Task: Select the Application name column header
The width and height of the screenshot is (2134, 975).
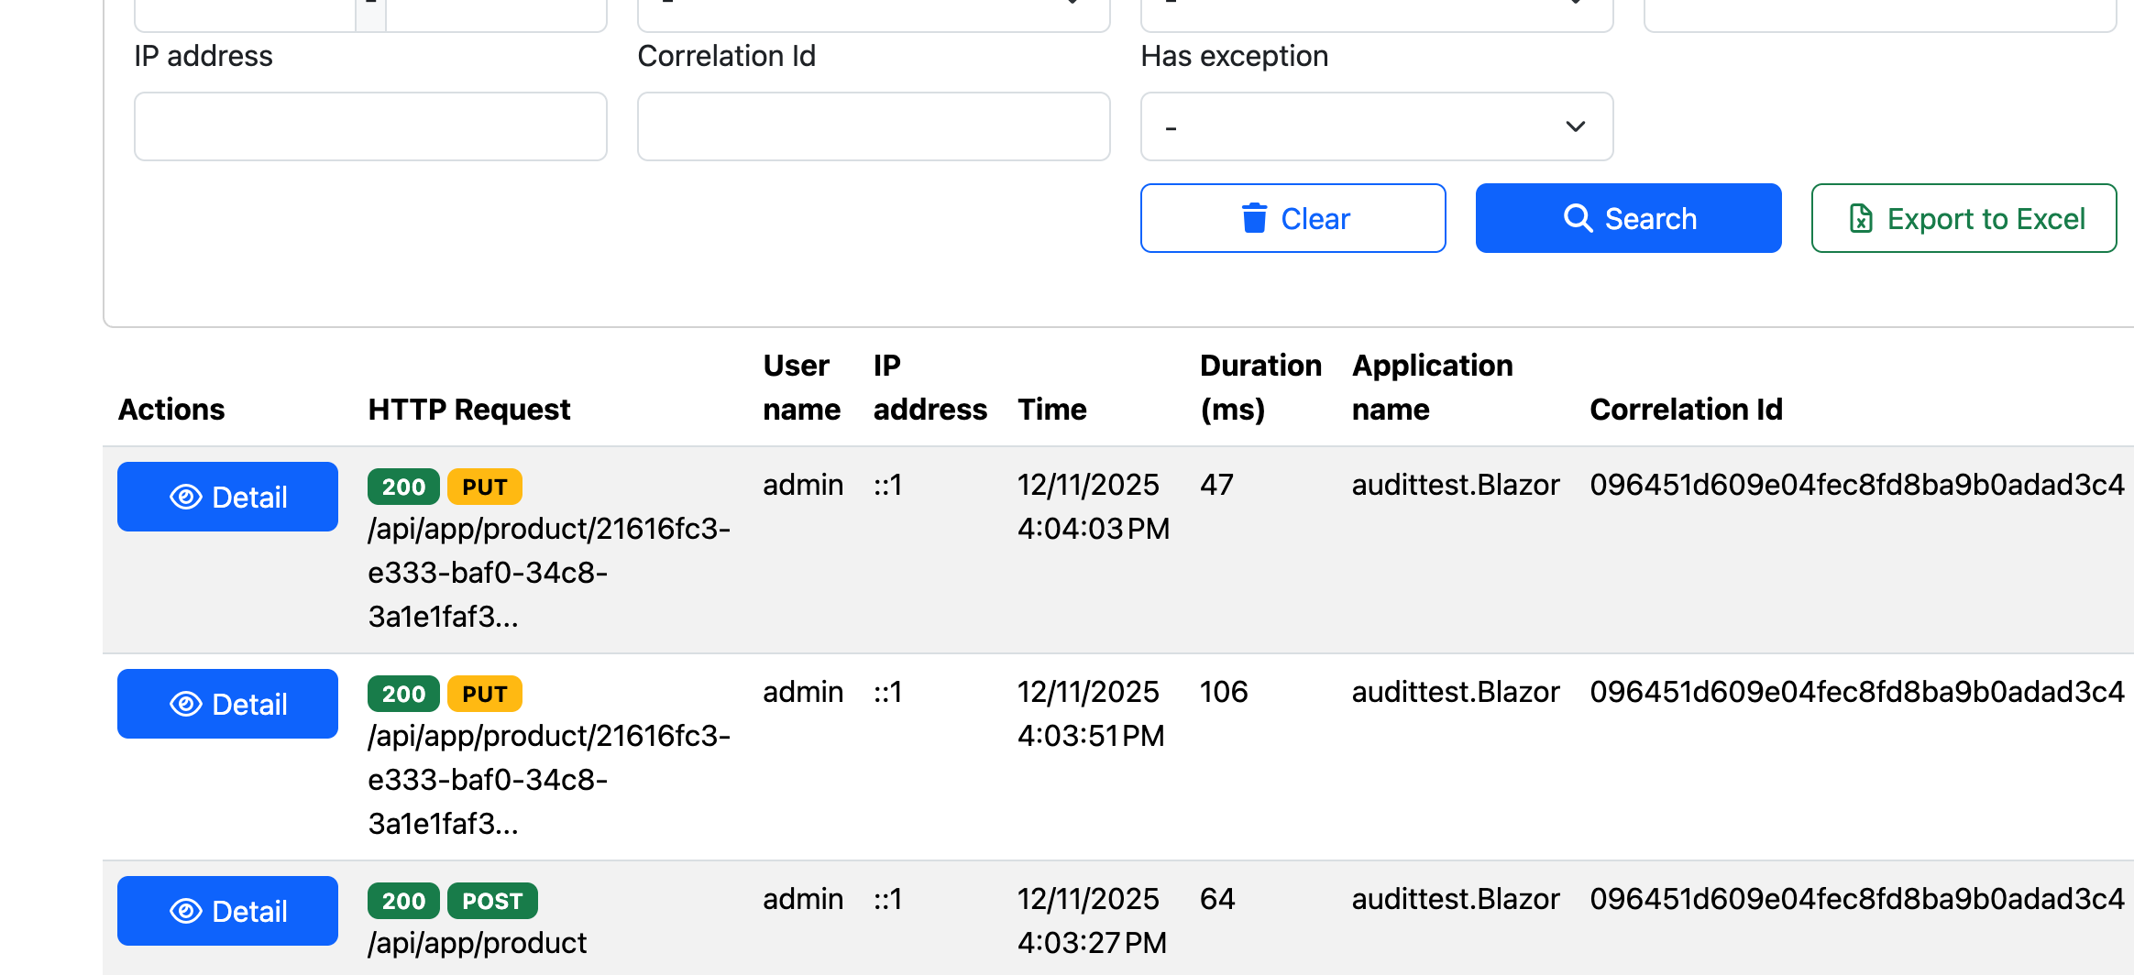Action: point(1432,387)
